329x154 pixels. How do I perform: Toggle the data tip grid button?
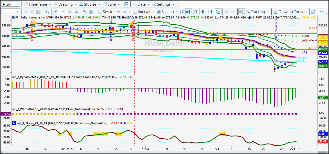[241, 12]
